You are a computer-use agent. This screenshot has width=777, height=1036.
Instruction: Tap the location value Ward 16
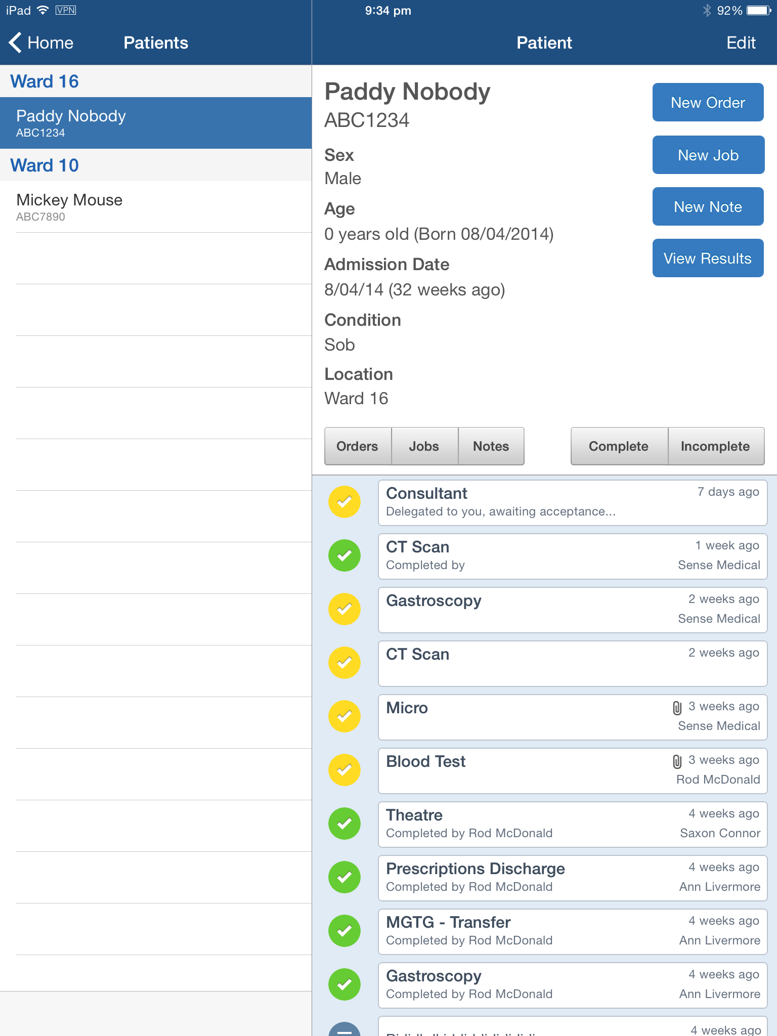click(x=356, y=399)
